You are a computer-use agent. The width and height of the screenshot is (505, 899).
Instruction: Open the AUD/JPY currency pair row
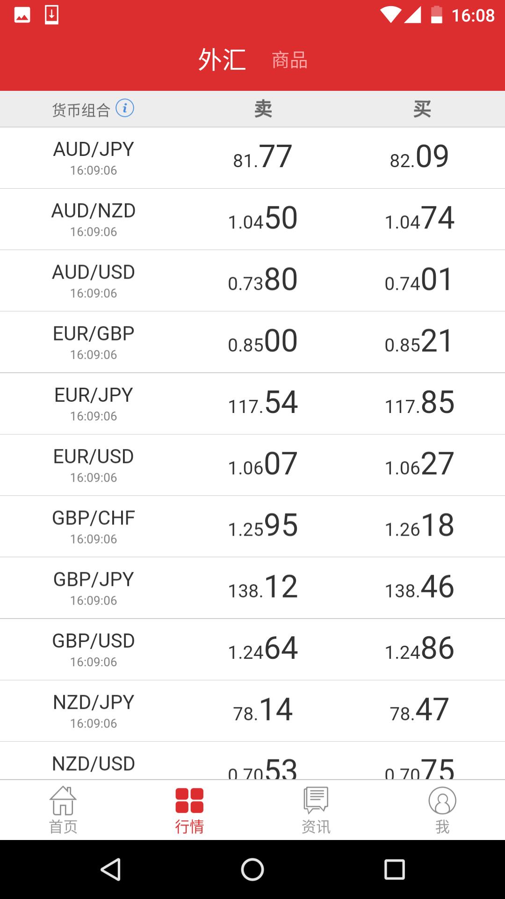pos(252,158)
